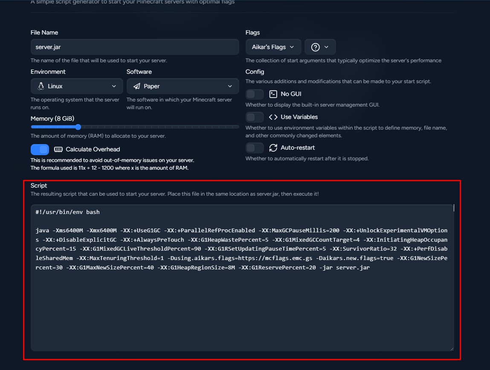Enable the Auto-restart switch
Image resolution: width=490 pixels, height=370 pixels.
(255, 148)
